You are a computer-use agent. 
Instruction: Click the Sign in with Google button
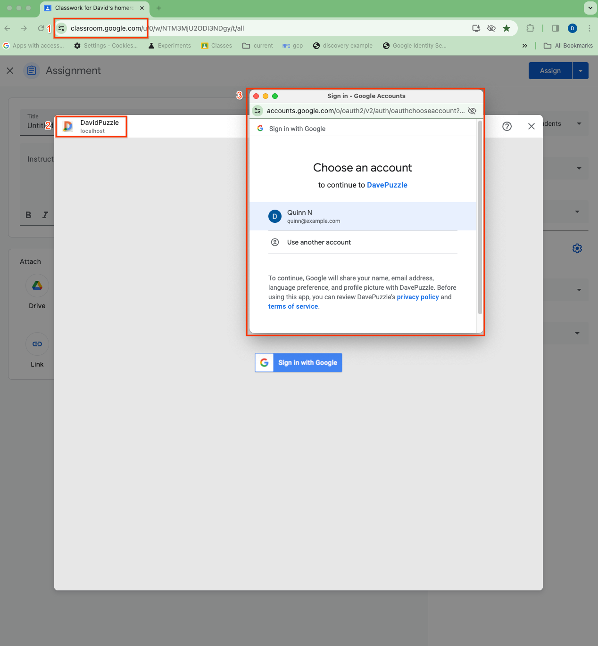click(298, 362)
